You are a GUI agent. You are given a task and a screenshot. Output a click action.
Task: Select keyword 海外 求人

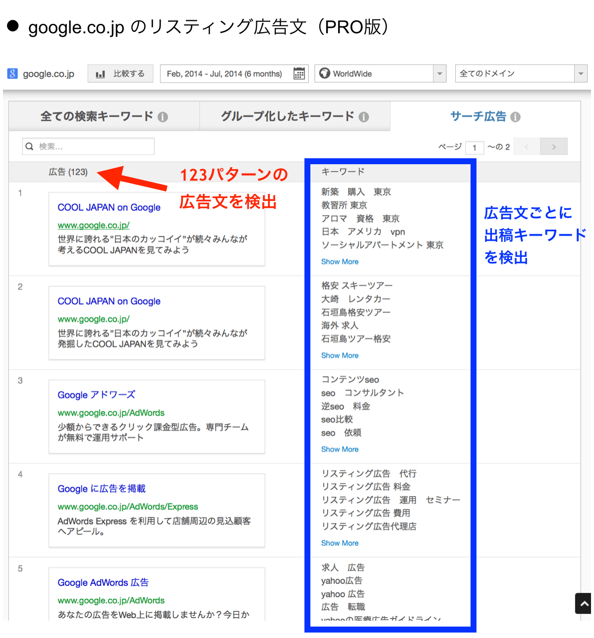(340, 325)
